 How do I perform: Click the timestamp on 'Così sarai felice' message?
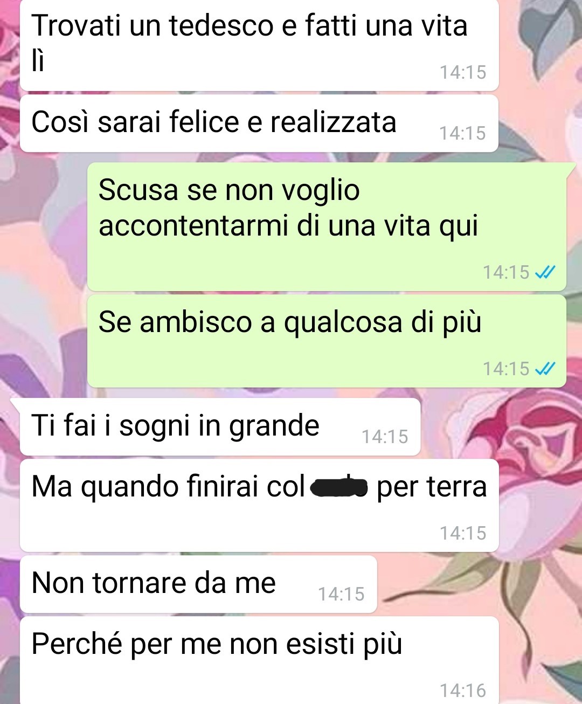462,133
